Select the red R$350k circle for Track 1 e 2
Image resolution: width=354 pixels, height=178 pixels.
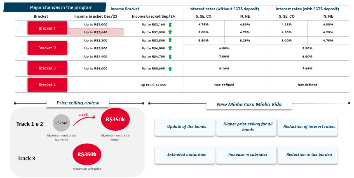(x=115, y=119)
